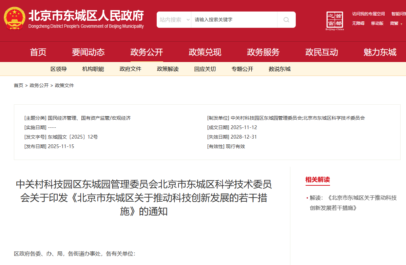Screen dimensions: 406x265
Task: Open 数说东城 from the submenu
Action: 279,69
